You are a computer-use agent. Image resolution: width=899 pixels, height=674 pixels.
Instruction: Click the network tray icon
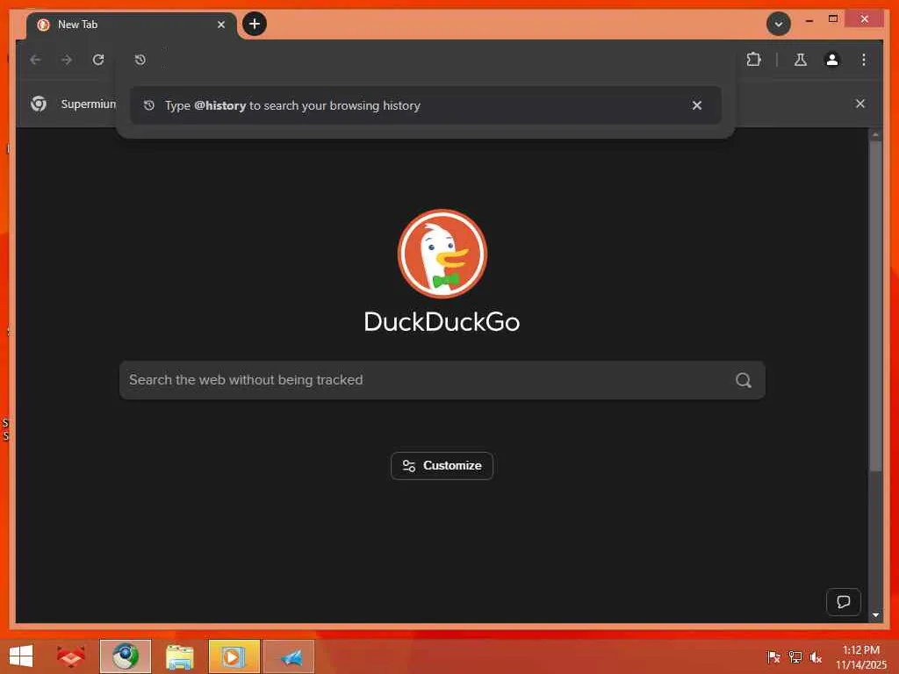[x=795, y=656]
